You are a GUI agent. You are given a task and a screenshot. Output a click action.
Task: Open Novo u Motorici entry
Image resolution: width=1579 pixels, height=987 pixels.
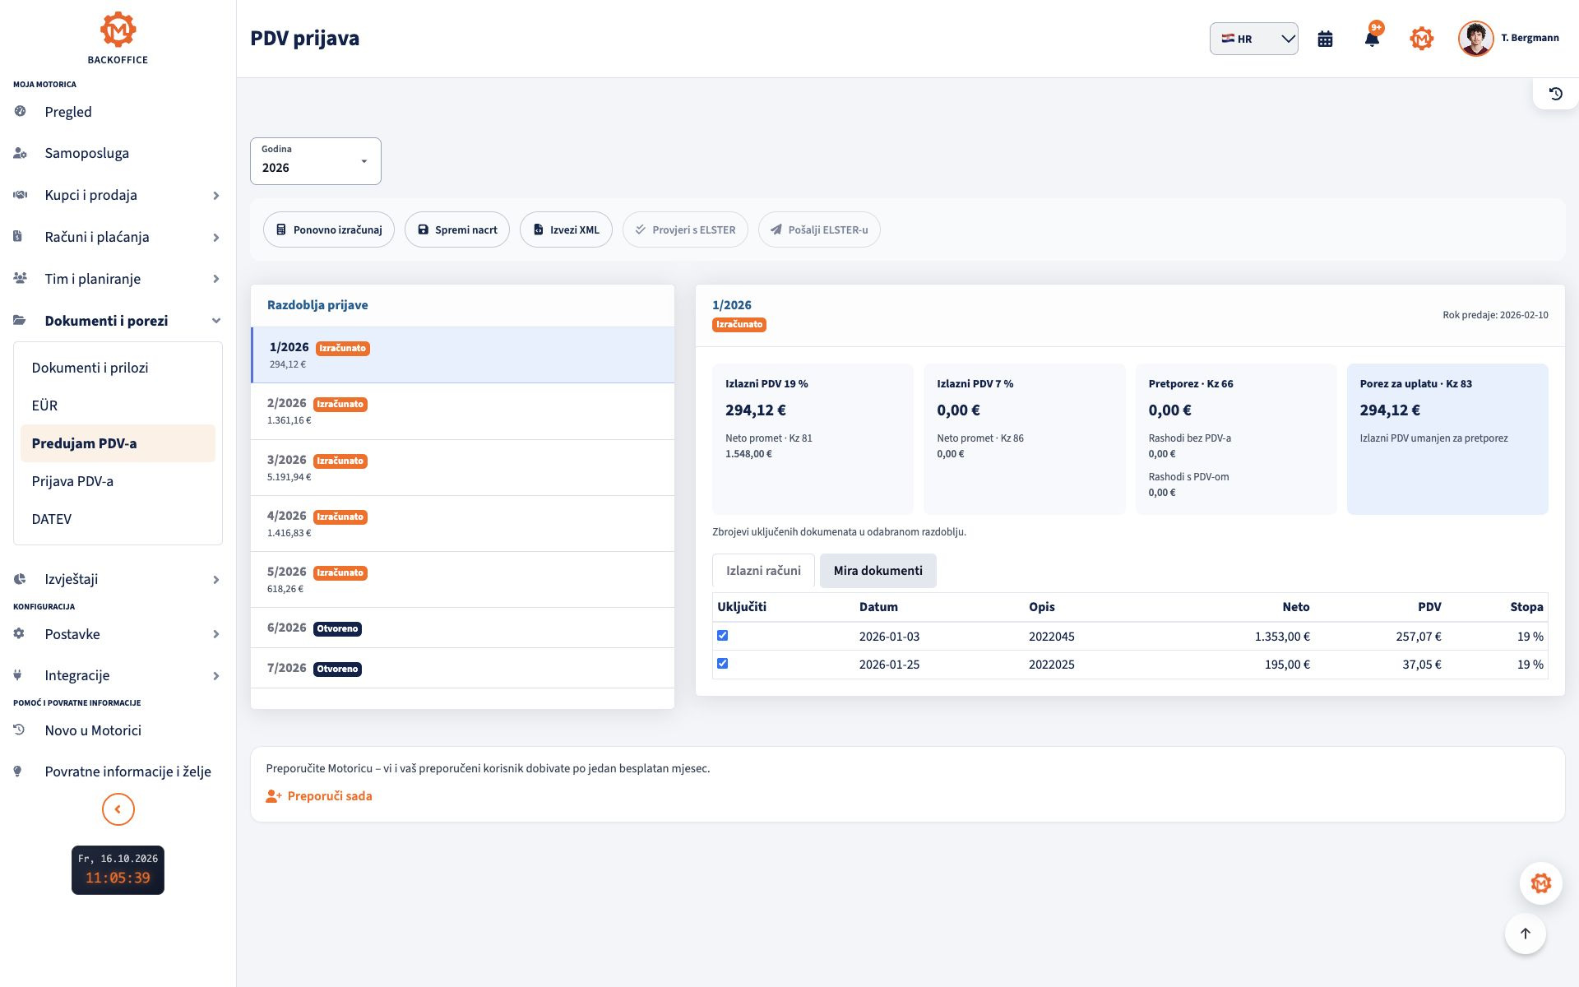118,730
